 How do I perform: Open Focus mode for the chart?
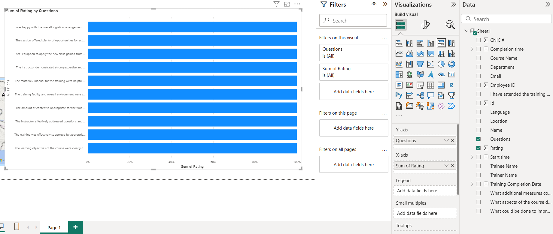click(x=287, y=4)
